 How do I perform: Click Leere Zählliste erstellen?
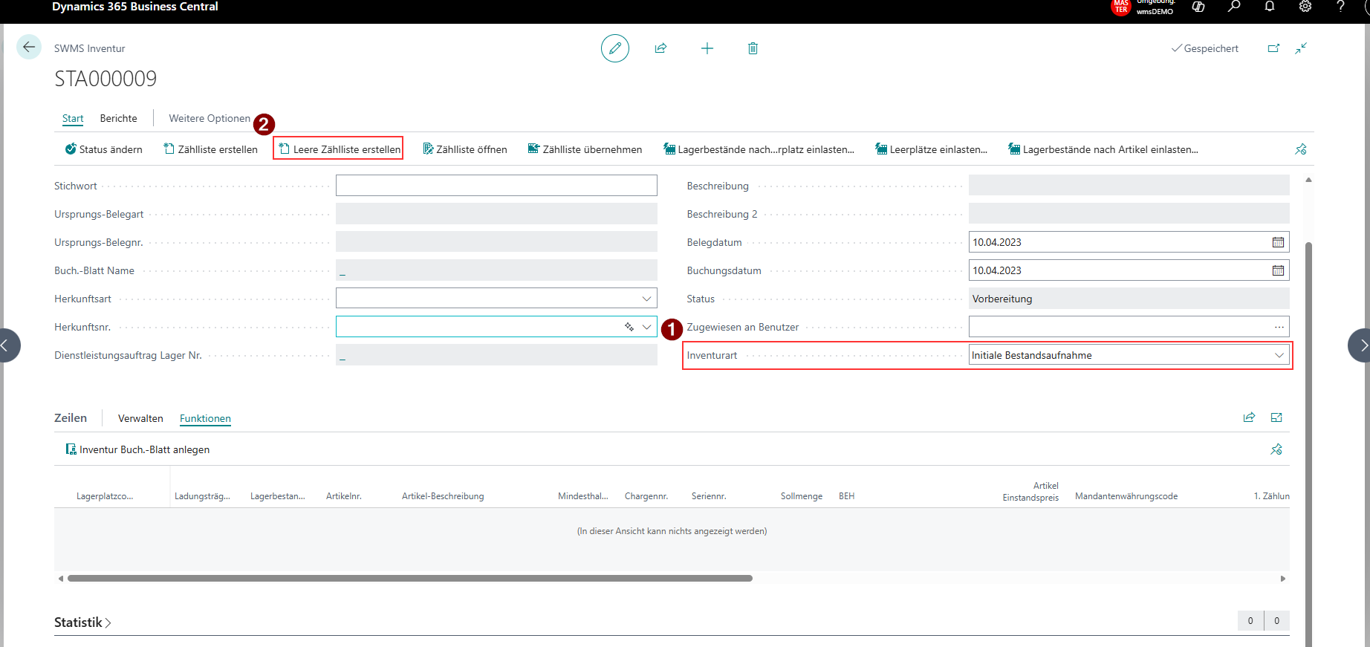[340, 149]
